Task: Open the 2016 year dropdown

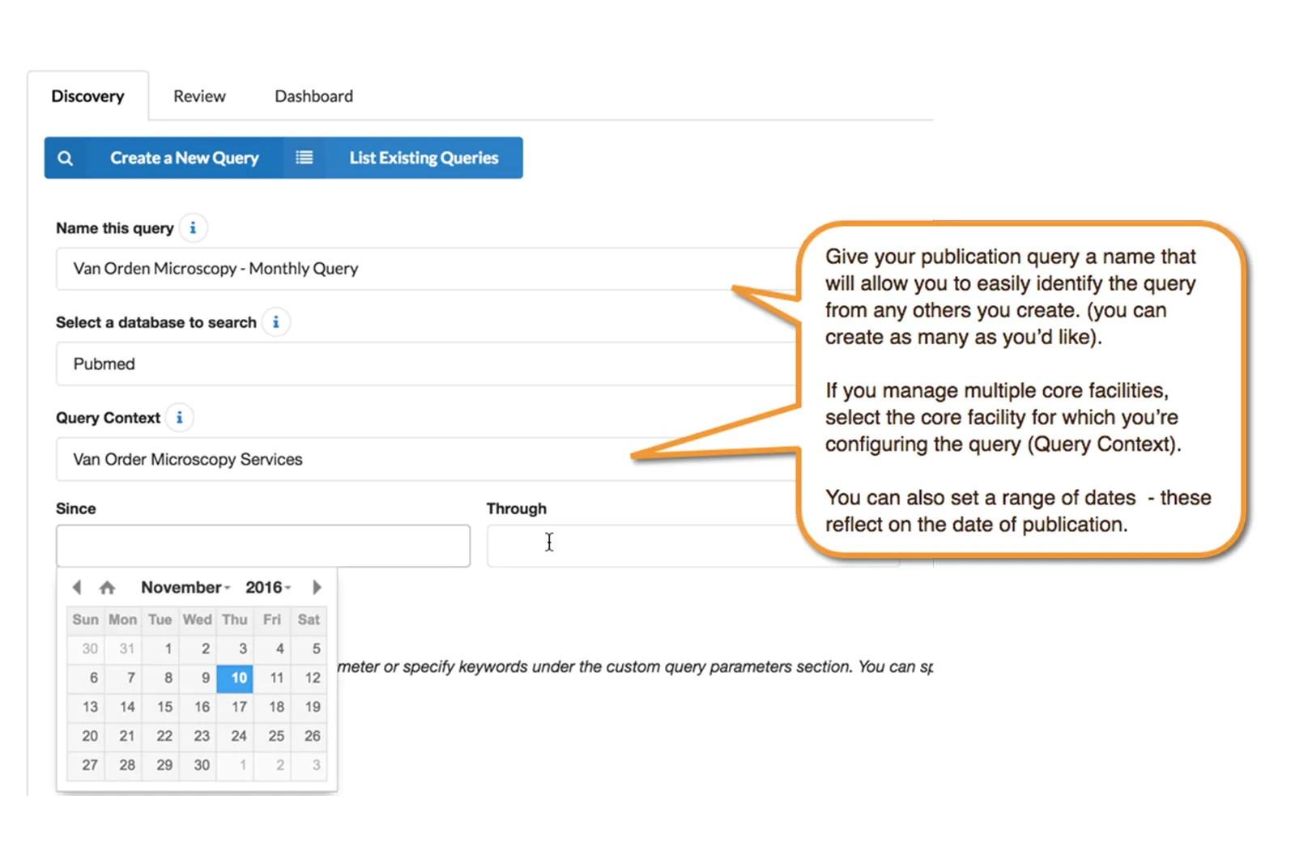Action: tap(268, 587)
